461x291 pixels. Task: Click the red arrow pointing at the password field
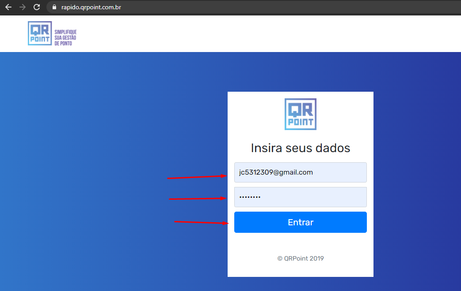(x=198, y=199)
